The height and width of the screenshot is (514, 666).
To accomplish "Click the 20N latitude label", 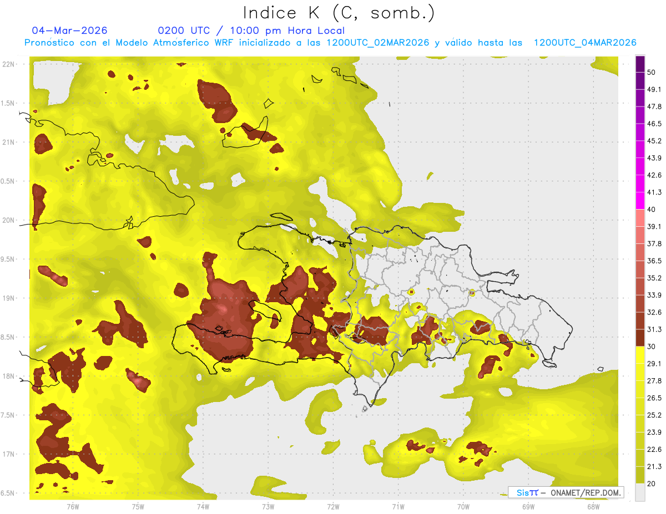I will pos(8,220).
